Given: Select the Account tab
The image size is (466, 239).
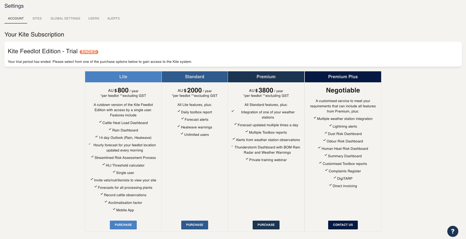Looking at the screenshot, I should (16, 18).
